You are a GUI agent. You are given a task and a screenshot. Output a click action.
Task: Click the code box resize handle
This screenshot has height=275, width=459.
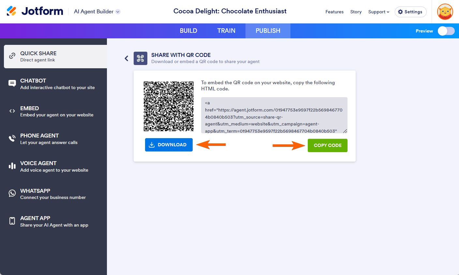(345, 131)
